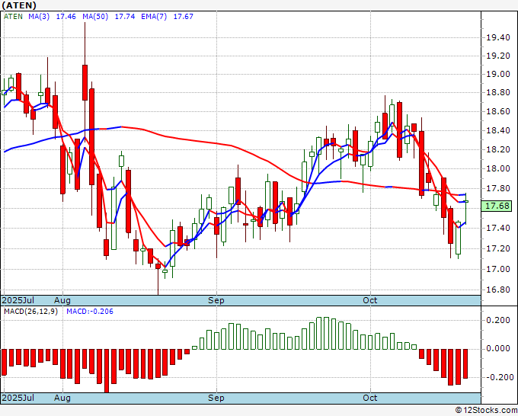This screenshot has width=518, height=416.
Task: Click Sep on the MACD axis
Action: (216, 398)
